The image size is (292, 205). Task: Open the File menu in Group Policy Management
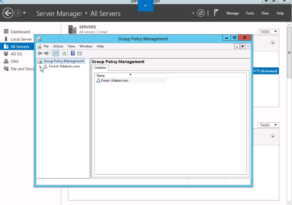[46, 46]
